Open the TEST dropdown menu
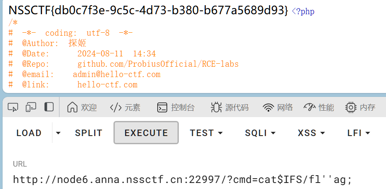Viewport: 386px width, 189px height. point(206,133)
